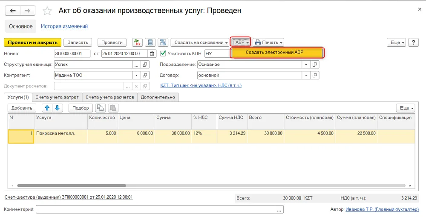Post the document with Провести button
Viewport: 426px width, 217px height.
112,42
